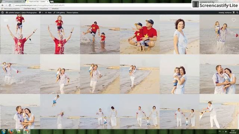Open middle-row photo of couple embracing with child
This screenshot has width=239, height=134.
coord(219,74)
